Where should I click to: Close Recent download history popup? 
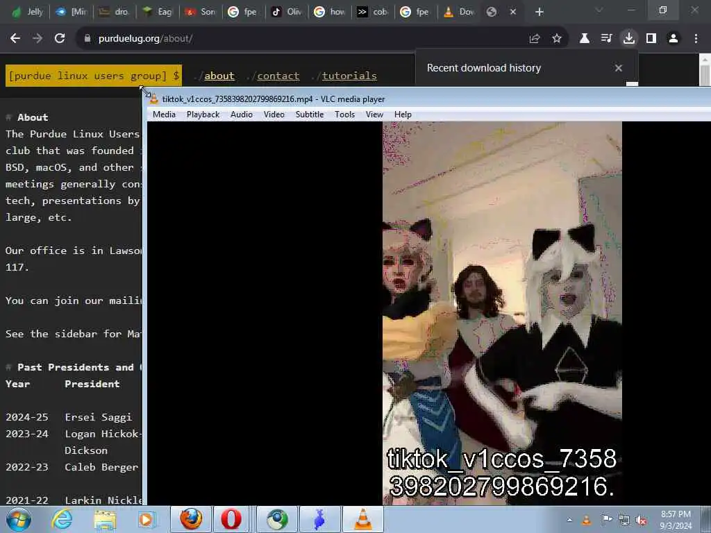[619, 68]
